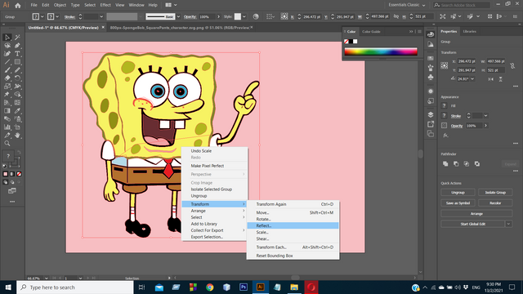
Task: Select the Eyedropper tool
Action: 17,111
